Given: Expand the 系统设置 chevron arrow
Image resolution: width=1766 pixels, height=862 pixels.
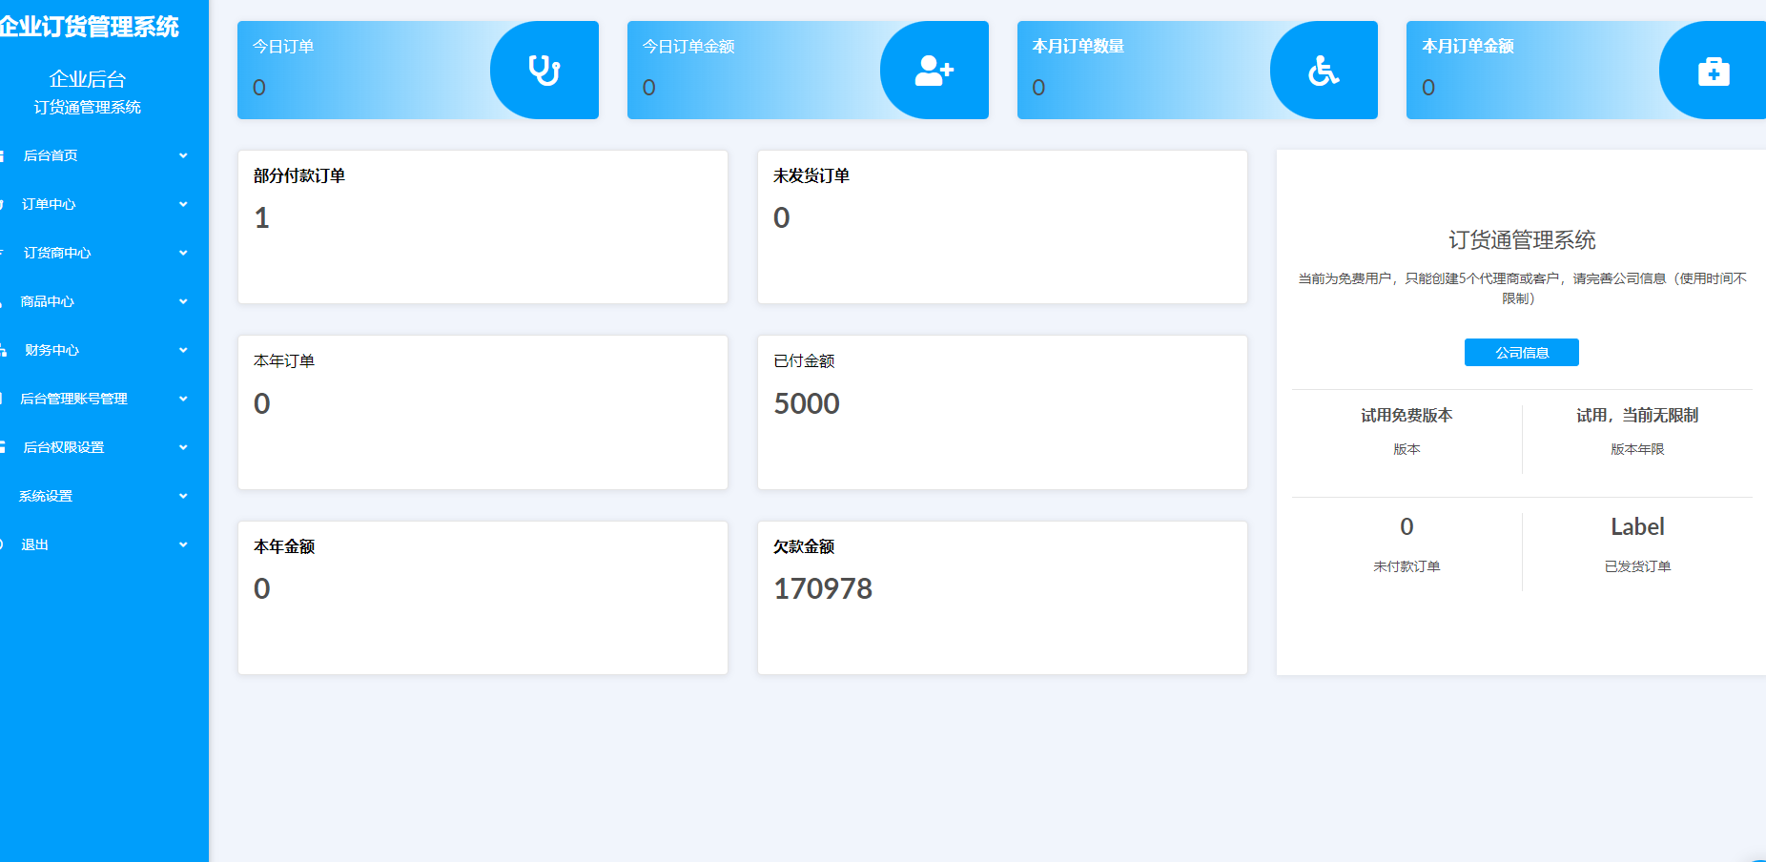Looking at the screenshot, I should click(x=183, y=496).
